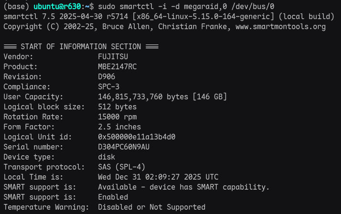Screen dimensions: 341x214
Task: Click the logical unit id 0x500000e11a13b4d0
Action: click(137, 137)
